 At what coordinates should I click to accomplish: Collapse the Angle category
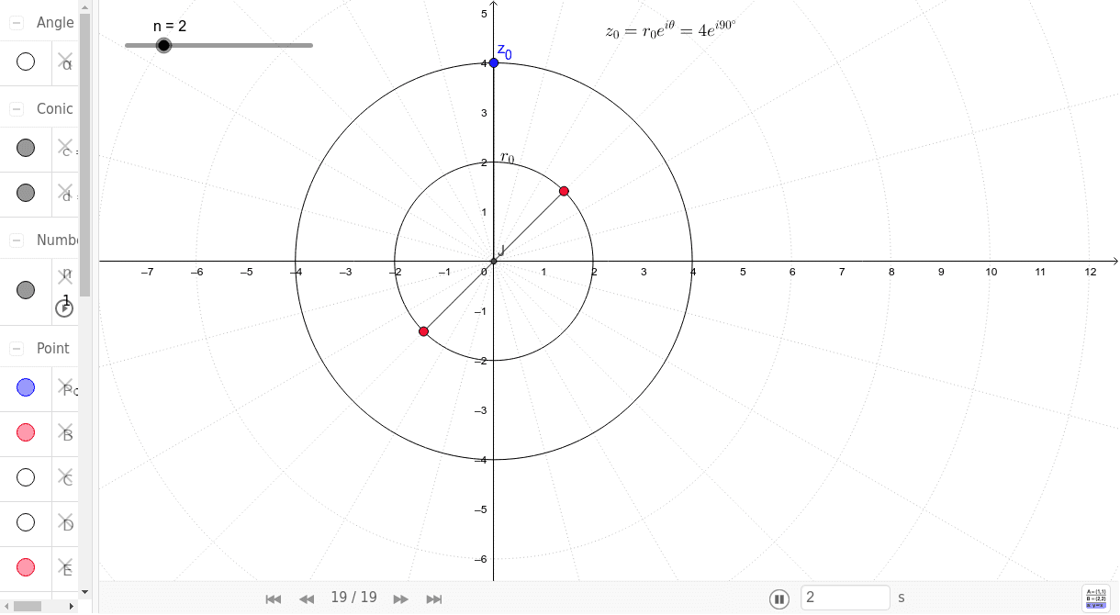tap(17, 23)
